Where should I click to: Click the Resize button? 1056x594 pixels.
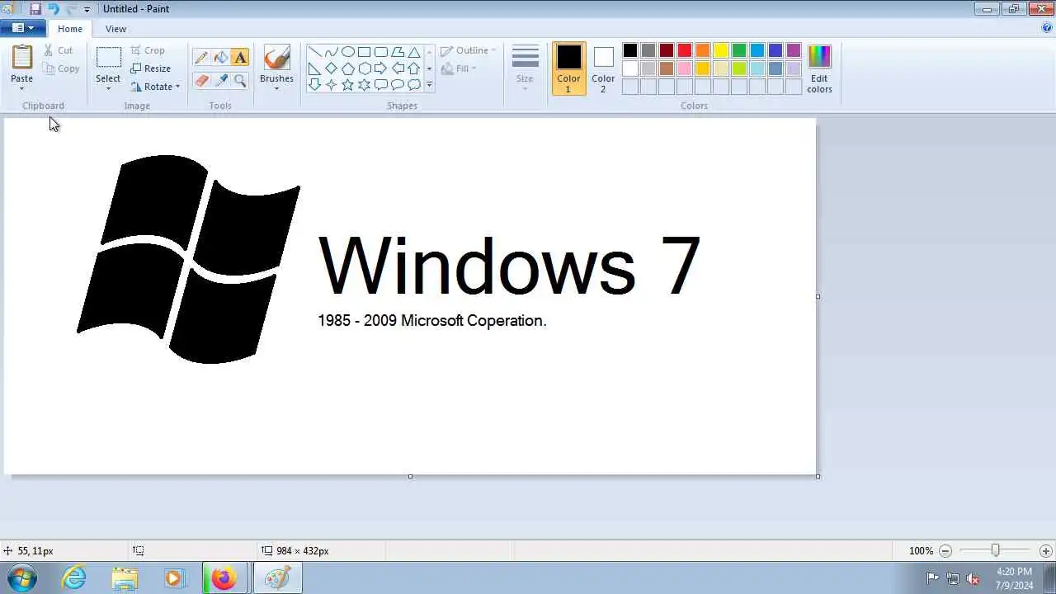click(150, 68)
